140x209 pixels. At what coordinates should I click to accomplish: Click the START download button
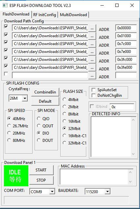point(41,170)
